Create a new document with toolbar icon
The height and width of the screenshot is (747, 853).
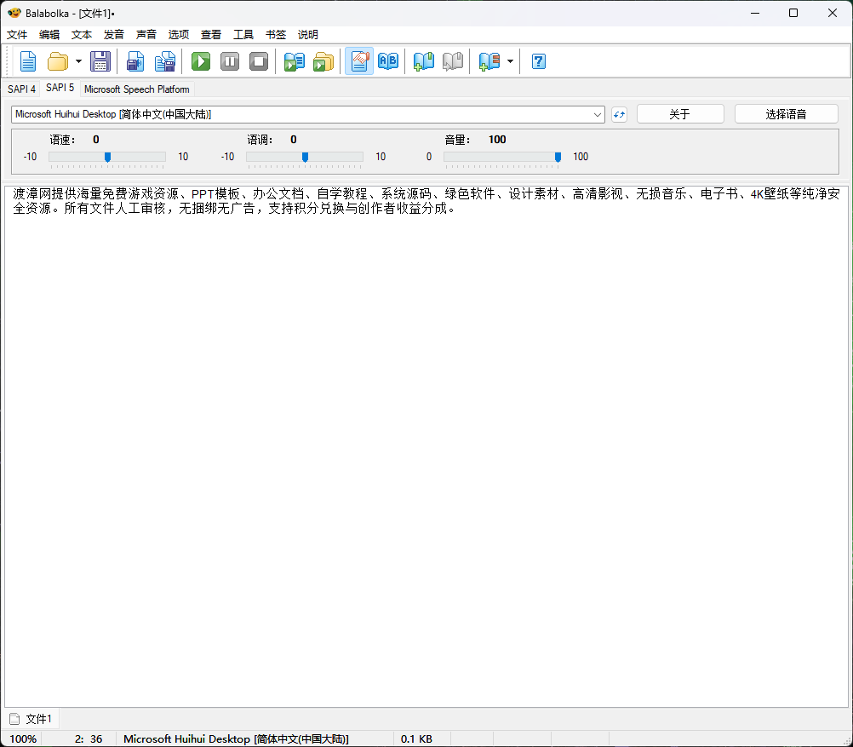[x=28, y=61]
